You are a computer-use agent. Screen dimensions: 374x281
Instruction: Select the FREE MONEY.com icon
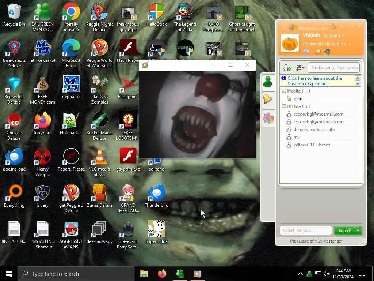(x=42, y=90)
